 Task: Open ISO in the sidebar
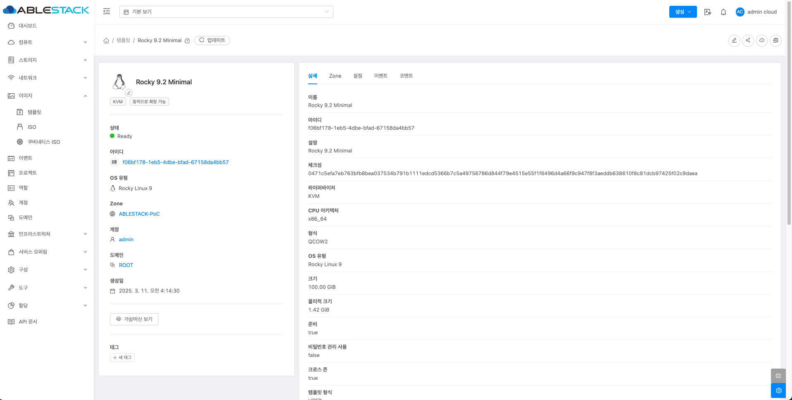tap(32, 127)
